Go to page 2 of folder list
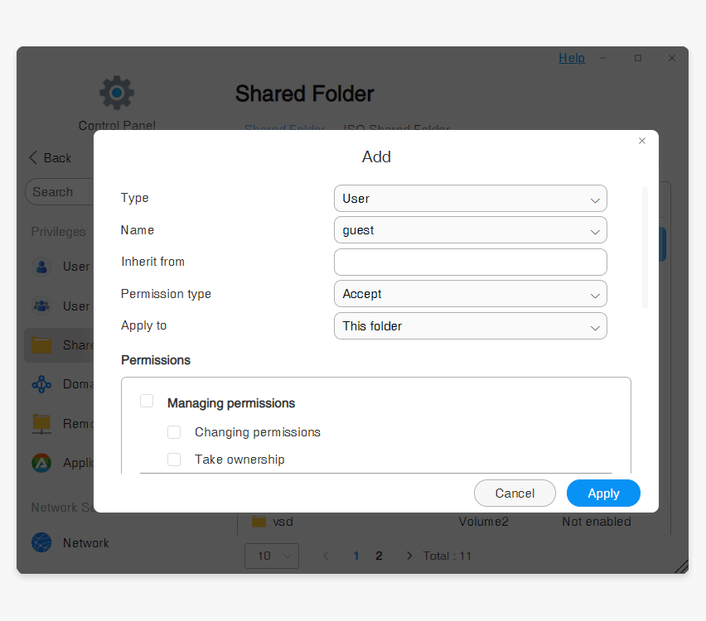Image resolution: width=706 pixels, height=621 pixels. pos(379,556)
